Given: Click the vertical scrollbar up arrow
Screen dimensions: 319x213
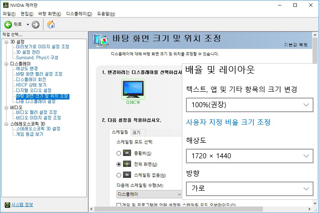Looking at the screenshot, I should (315, 35).
